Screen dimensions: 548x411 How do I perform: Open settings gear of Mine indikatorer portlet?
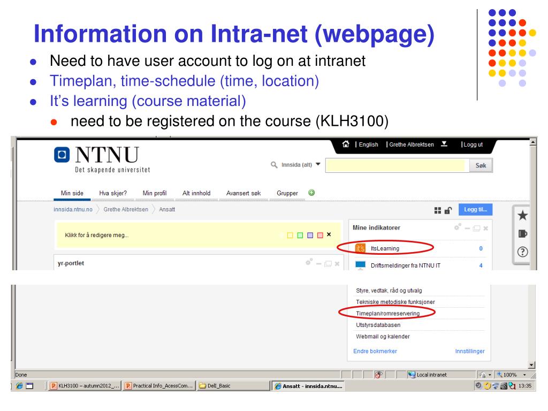point(458,227)
